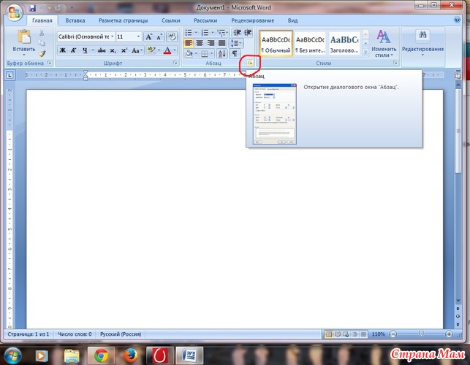This screenshot has width=470, height=365.
Task: Apply the Заголовок heading style
Action: pos(344,43)
